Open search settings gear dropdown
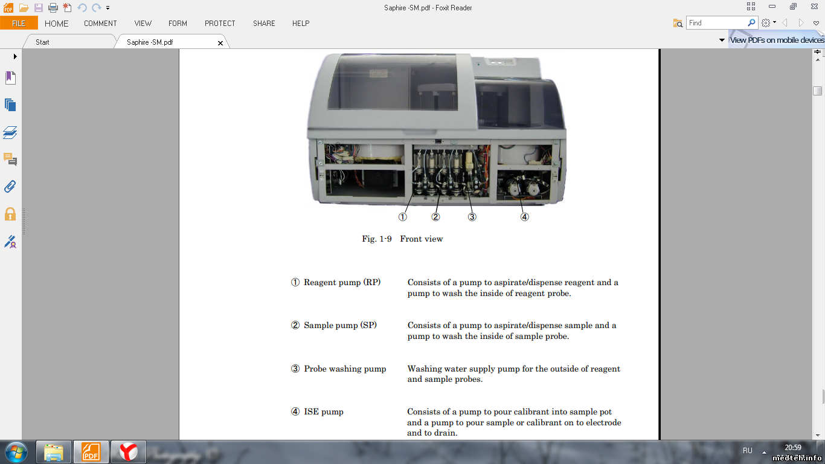The image size is (825, 464). (x=768, y=23)
